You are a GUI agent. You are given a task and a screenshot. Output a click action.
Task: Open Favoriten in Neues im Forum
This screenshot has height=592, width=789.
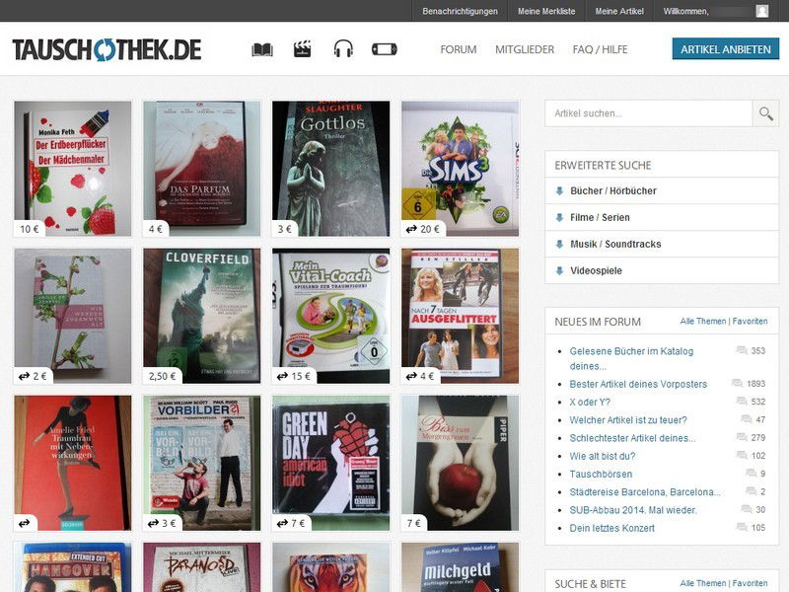(750, 322)
